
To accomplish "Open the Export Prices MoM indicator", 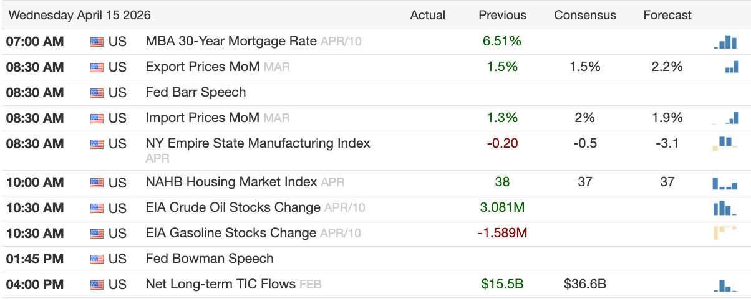I will pos(202,67).
